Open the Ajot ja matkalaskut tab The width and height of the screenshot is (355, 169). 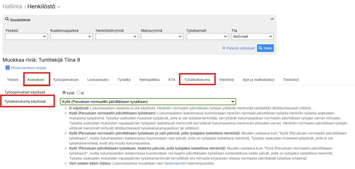click(258, 80)
